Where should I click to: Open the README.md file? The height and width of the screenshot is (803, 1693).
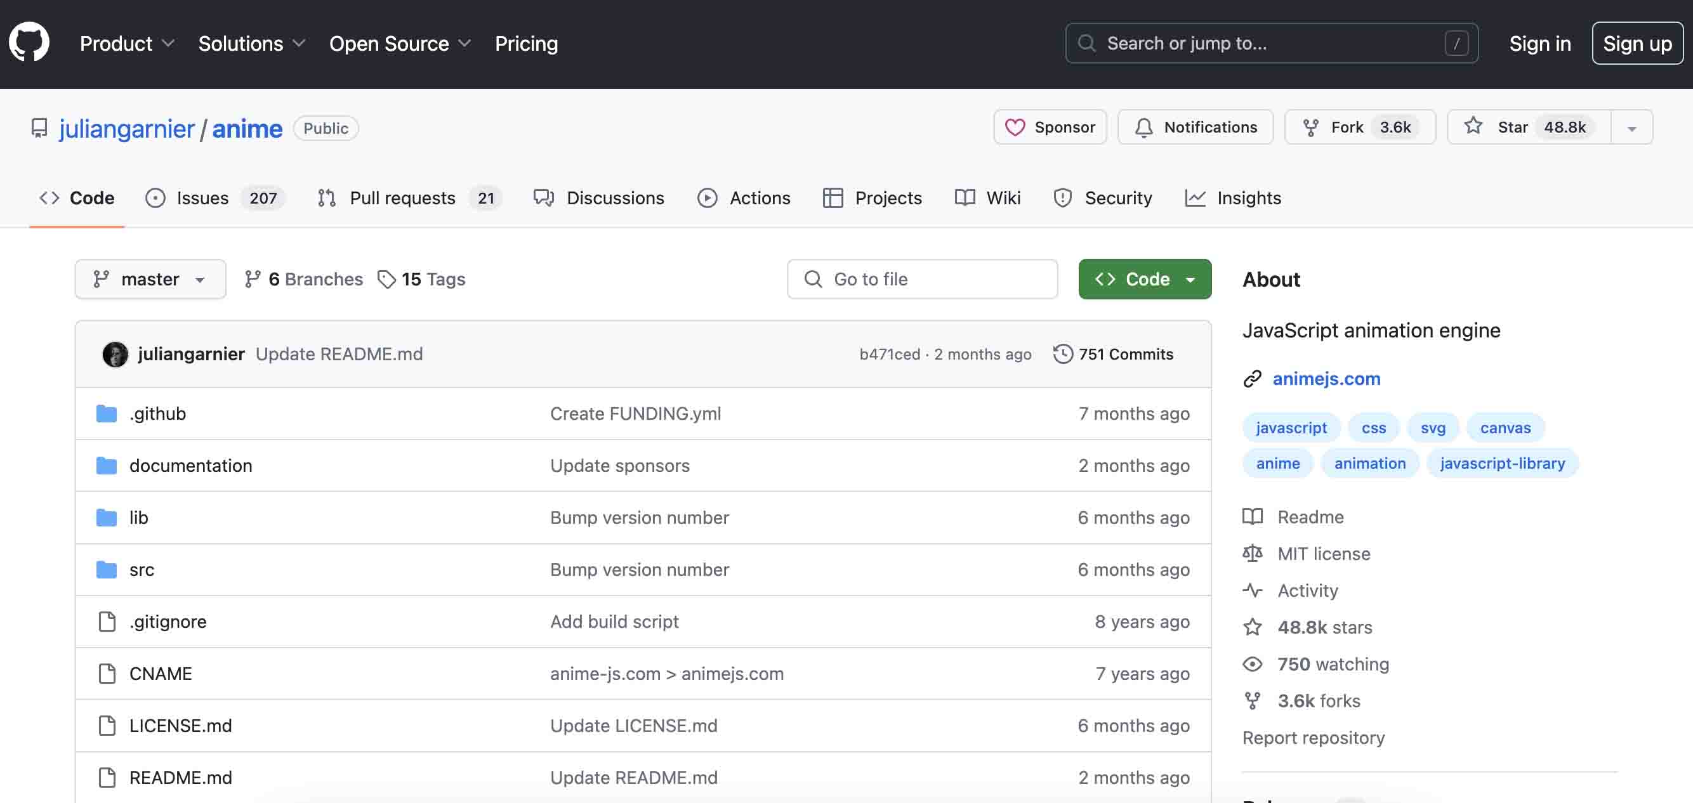181,778
